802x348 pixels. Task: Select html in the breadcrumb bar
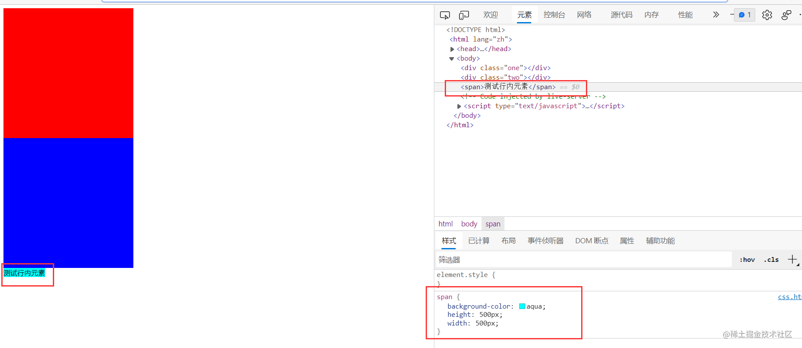pos(446,224)
